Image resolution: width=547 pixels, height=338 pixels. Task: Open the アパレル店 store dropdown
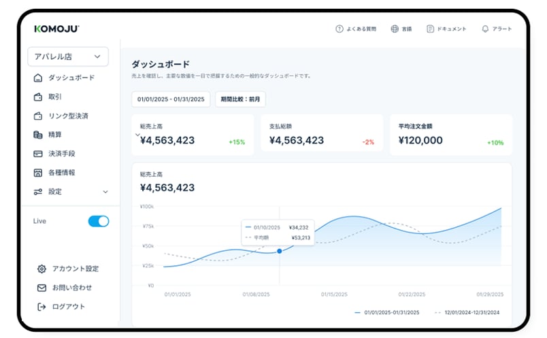click(68, 56)
